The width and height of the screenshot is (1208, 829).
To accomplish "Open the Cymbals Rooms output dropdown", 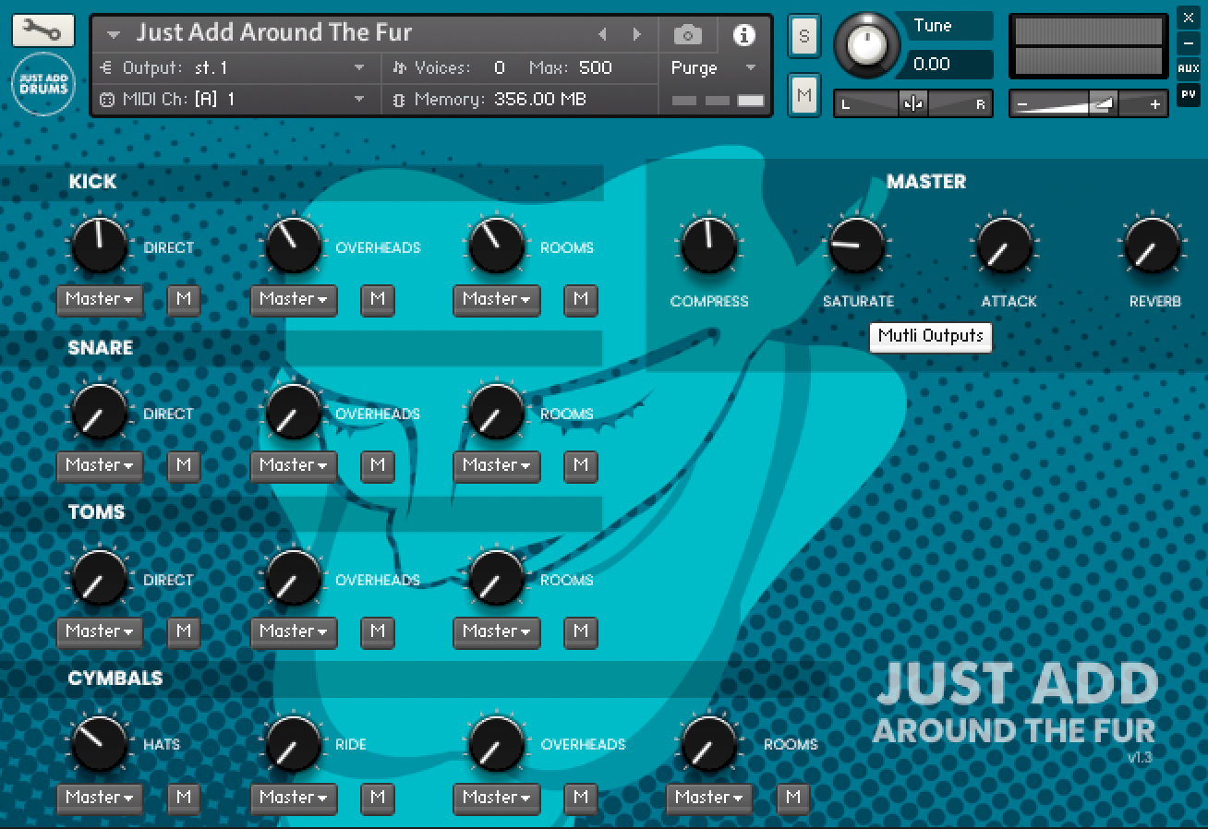I will coord(708,798).
